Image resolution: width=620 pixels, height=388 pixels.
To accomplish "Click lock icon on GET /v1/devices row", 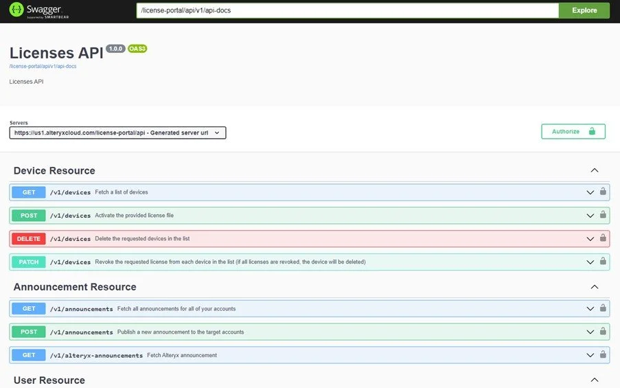I will pos(603,192).
